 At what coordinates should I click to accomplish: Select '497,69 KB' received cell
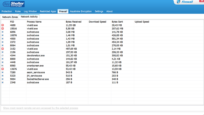point(71,49)
